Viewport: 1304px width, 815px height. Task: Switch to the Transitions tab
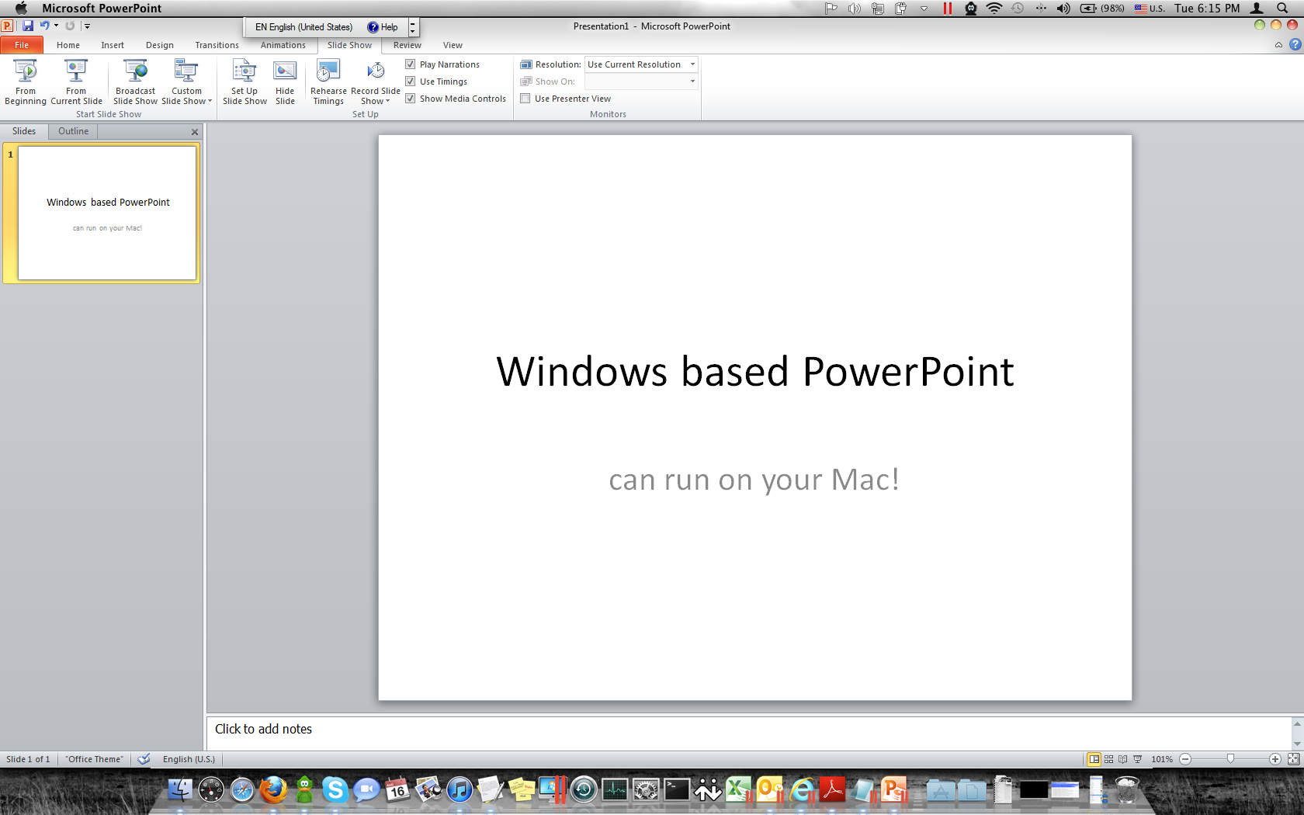tap(217, 45)
